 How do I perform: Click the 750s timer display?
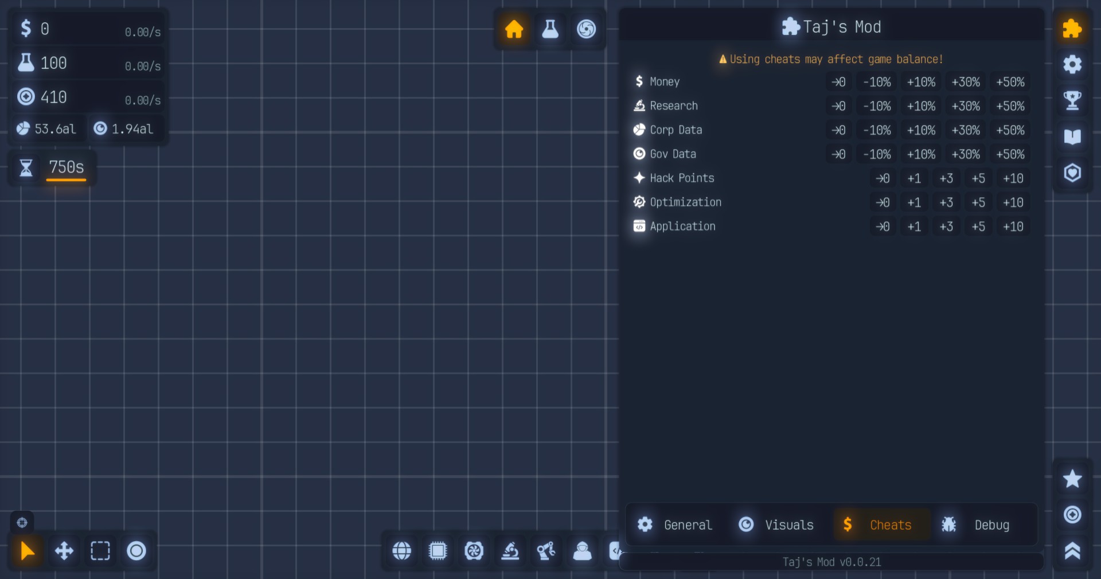66,167
